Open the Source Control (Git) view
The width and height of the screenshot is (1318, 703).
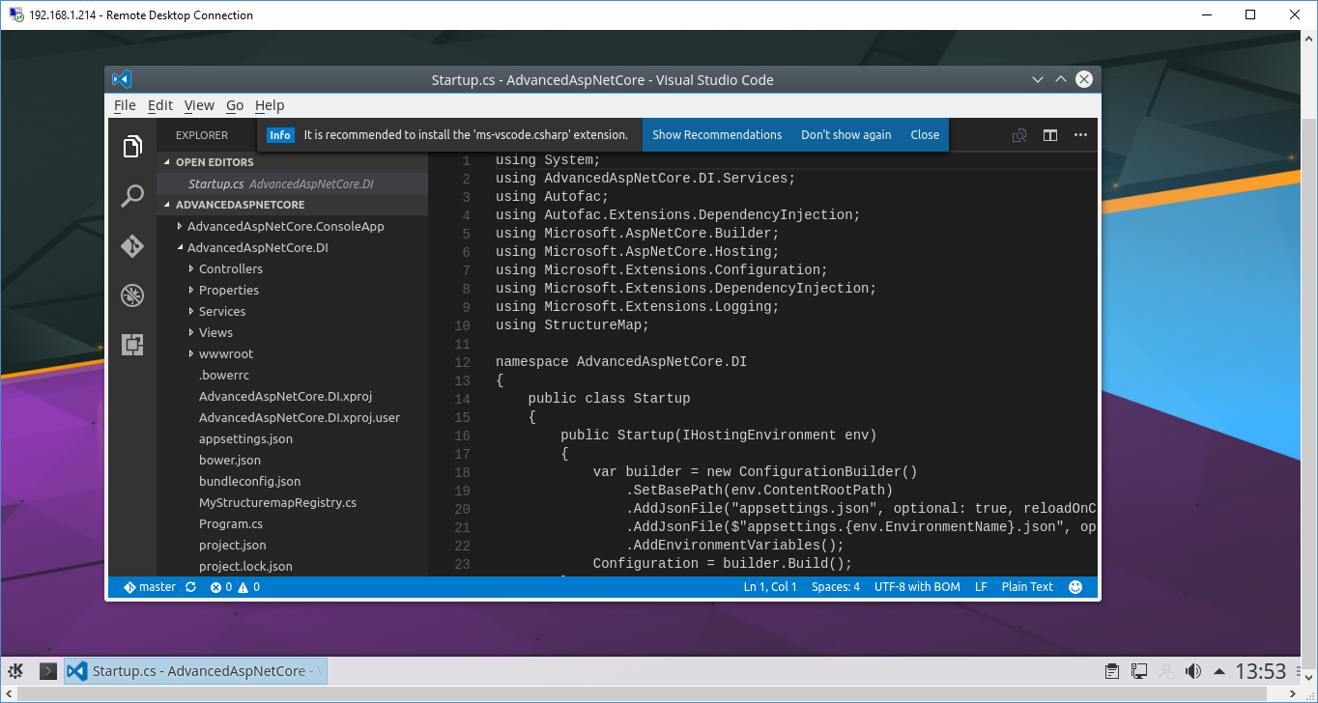[x=131, y=246]
